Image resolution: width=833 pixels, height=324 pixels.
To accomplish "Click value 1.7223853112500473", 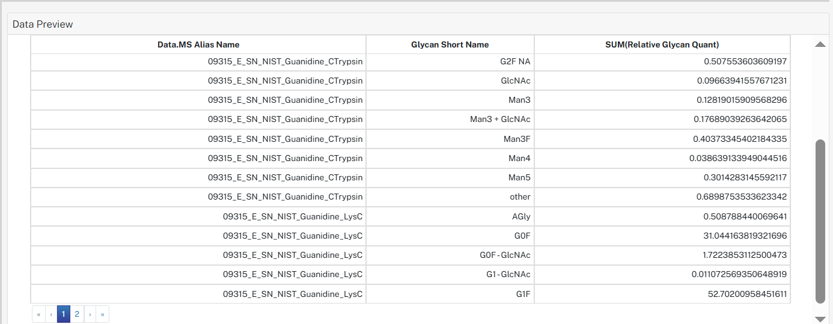I will tap(745, 255).
